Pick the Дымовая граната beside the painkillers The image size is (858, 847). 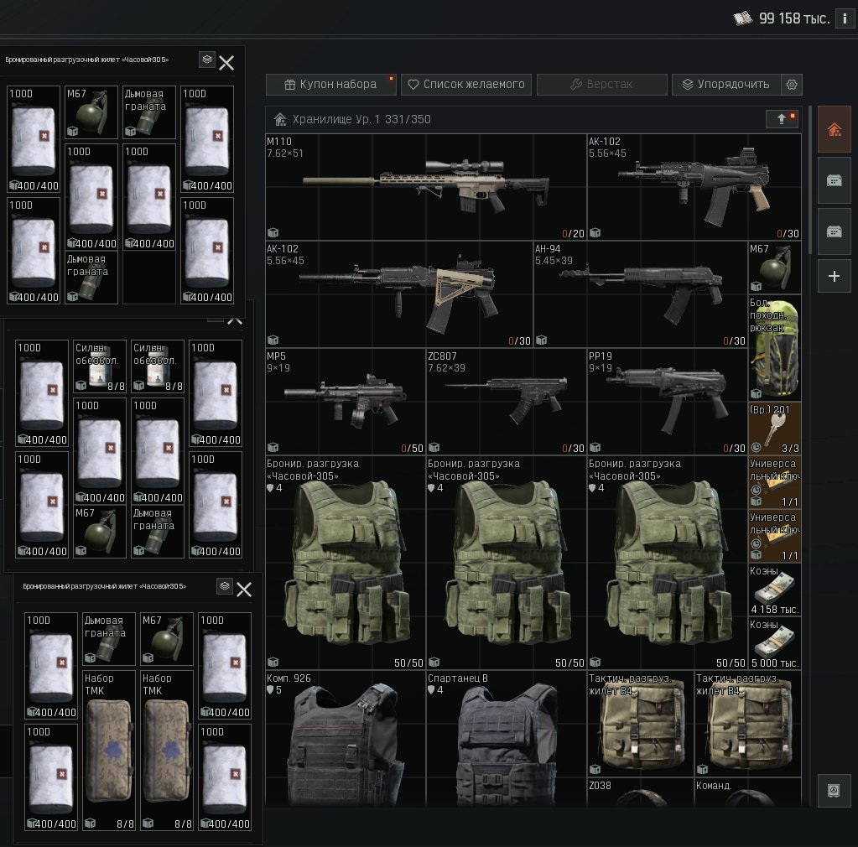point(158,532)
